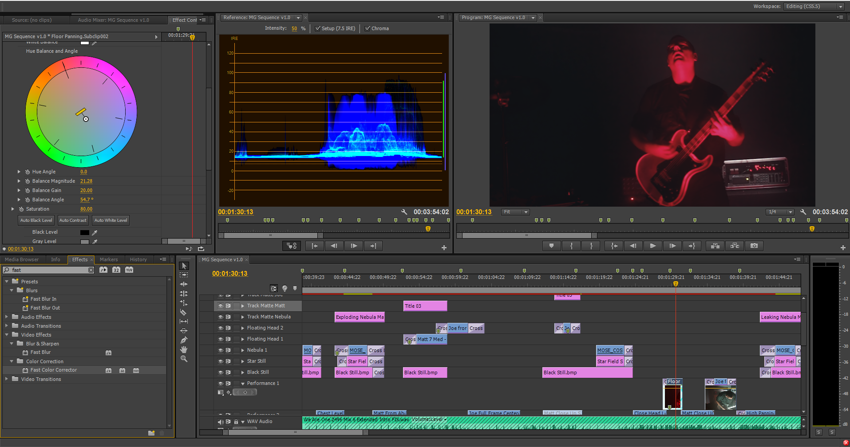Mute the WAV Audio track
The height and width of the screenshot is (447, 850).
tap(221, 422)
